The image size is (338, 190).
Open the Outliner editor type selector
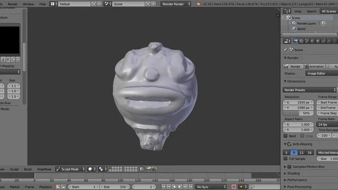pyautogui.click(x=287, y=11)
